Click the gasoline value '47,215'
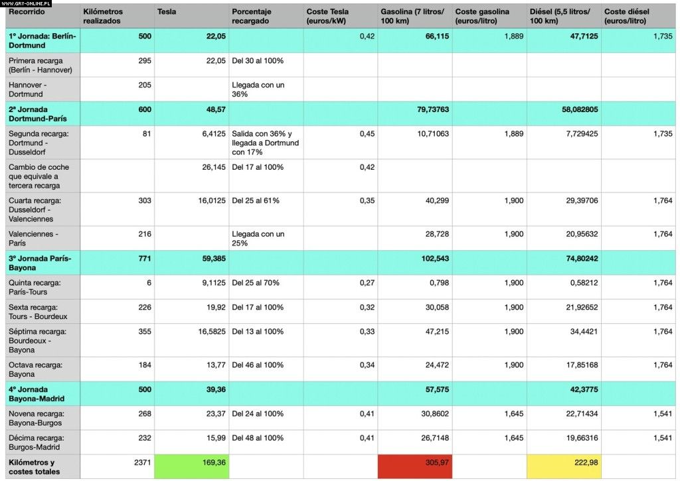This screenshot has width=680, height=481. (x=437, y=331)
